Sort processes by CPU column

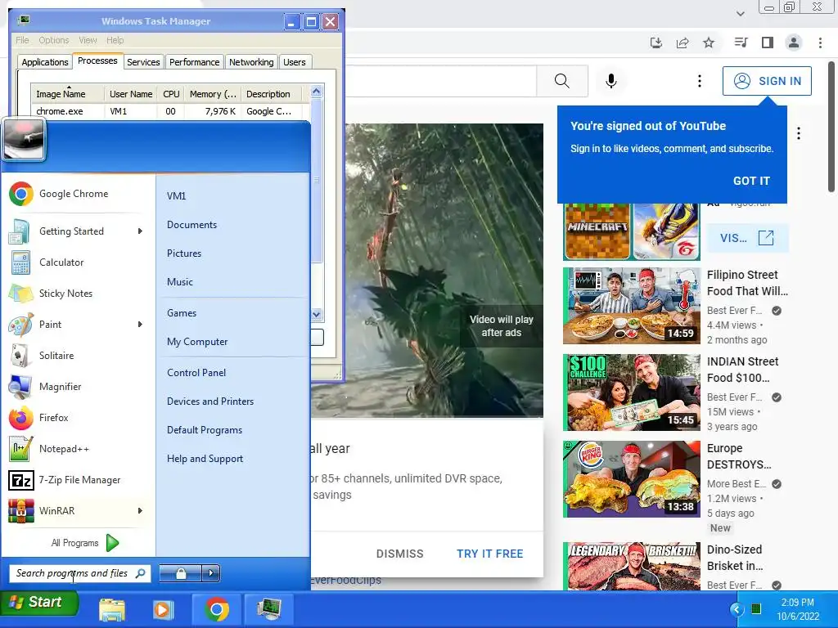pos(171,94)
